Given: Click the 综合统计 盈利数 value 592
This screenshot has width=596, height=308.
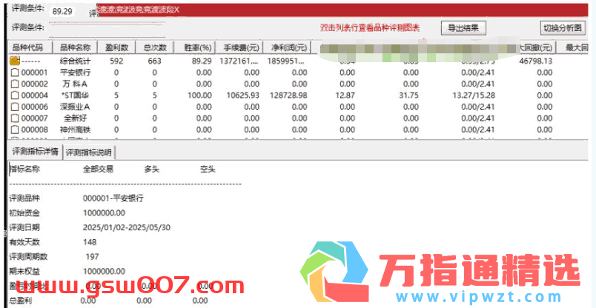Looking at the screenshot, I should tap(116, 61).
